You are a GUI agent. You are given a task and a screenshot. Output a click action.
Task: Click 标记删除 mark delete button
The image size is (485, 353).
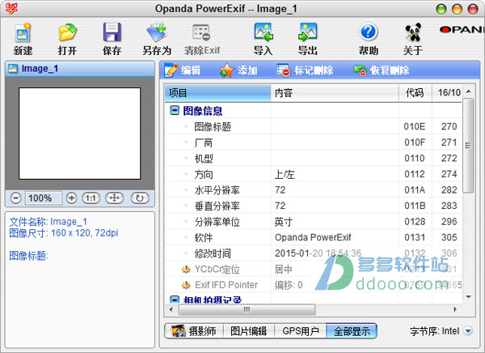point(305,70)
